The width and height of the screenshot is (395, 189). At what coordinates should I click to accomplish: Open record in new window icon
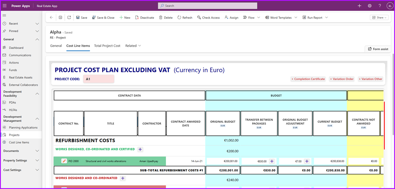click(x=69, y=18)
